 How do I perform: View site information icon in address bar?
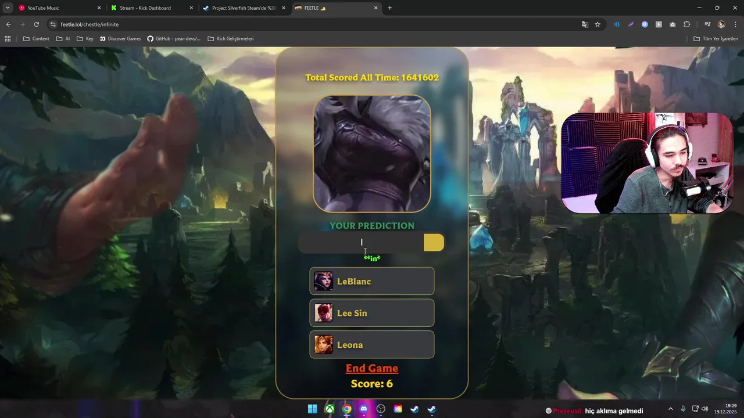coord(53,24)
